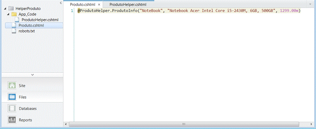This screenshot has height=129, width=316.
Task: Collapse the left navigation pane chevron
Action: [61, 3]
